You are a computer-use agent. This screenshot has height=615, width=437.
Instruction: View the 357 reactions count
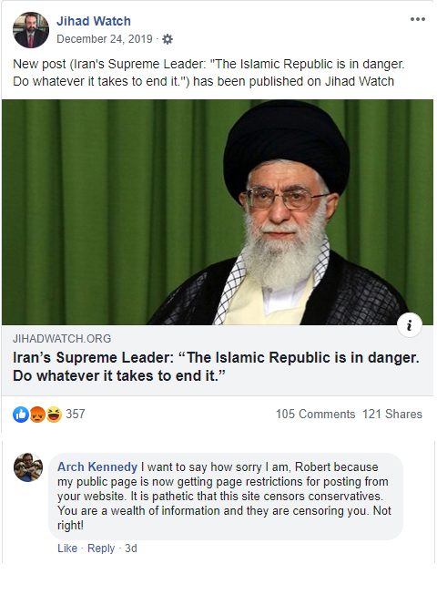(x=76, y=415)
